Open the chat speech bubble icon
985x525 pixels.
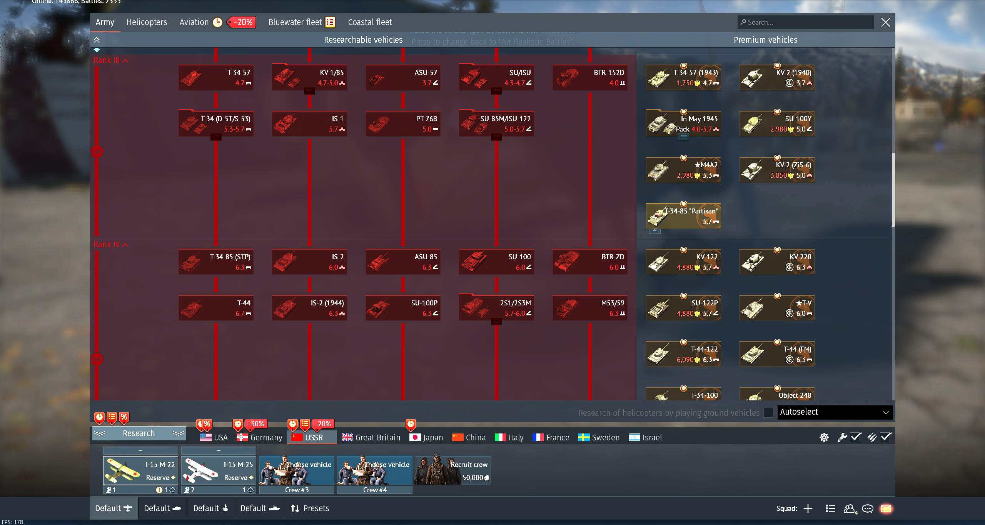tap(868, 508)
